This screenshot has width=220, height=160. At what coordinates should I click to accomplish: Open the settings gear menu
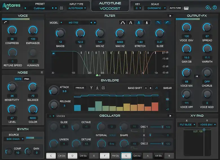click(x=208, y=7)
